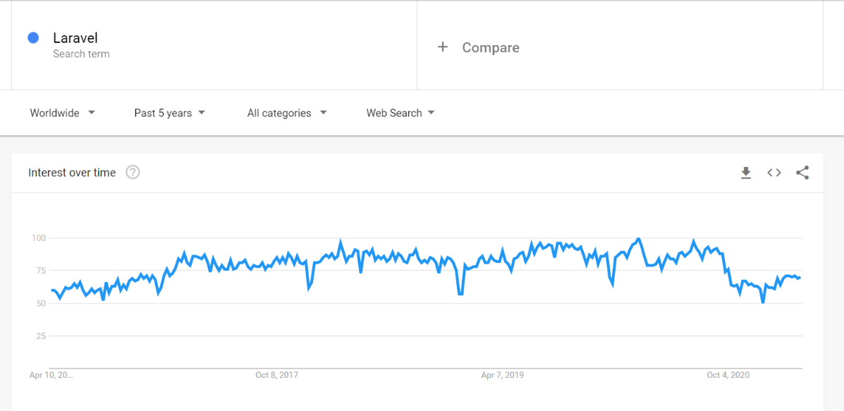The image size is (844, 411).
Task: Open the help tooltip next to Interest over time
Action: 133,172
